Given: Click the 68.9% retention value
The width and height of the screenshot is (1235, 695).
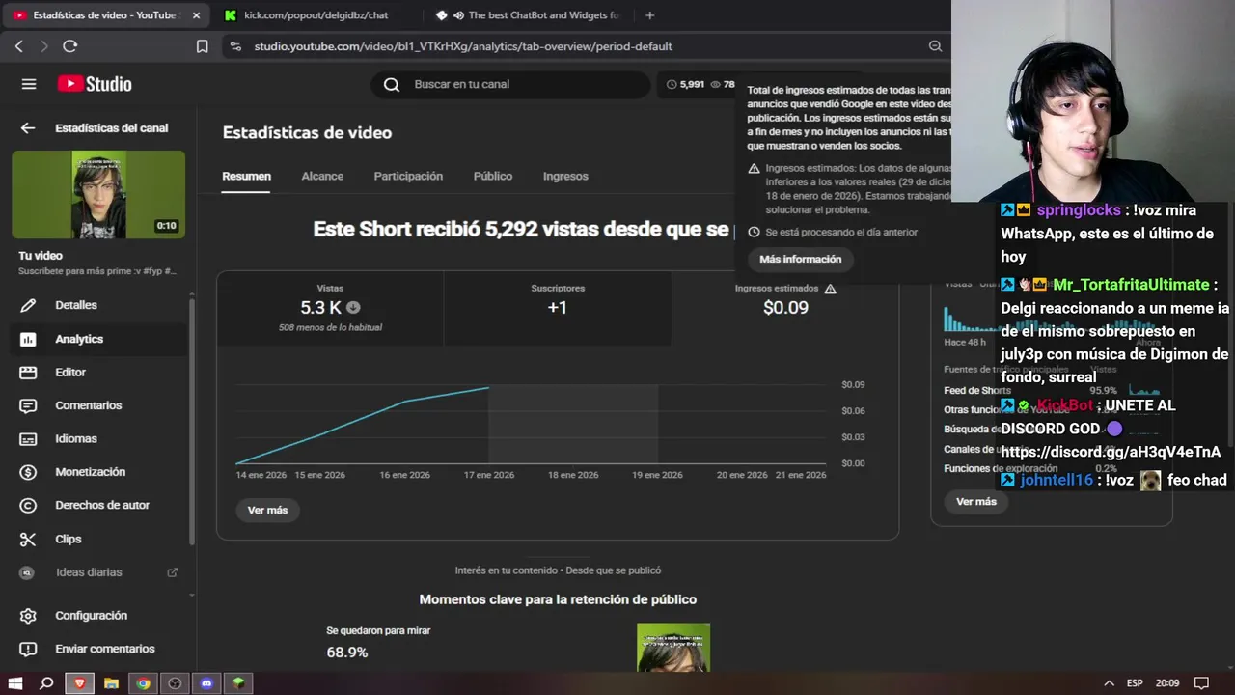Looking at the screenshot, I should [x=347, y=653].
